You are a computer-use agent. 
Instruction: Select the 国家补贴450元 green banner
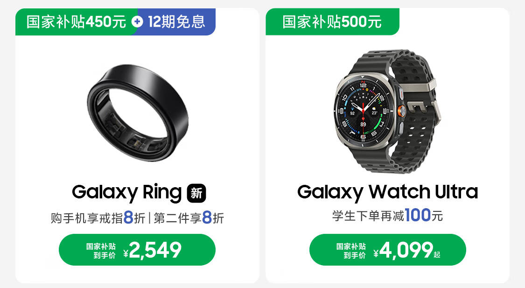tap(77, 22)
